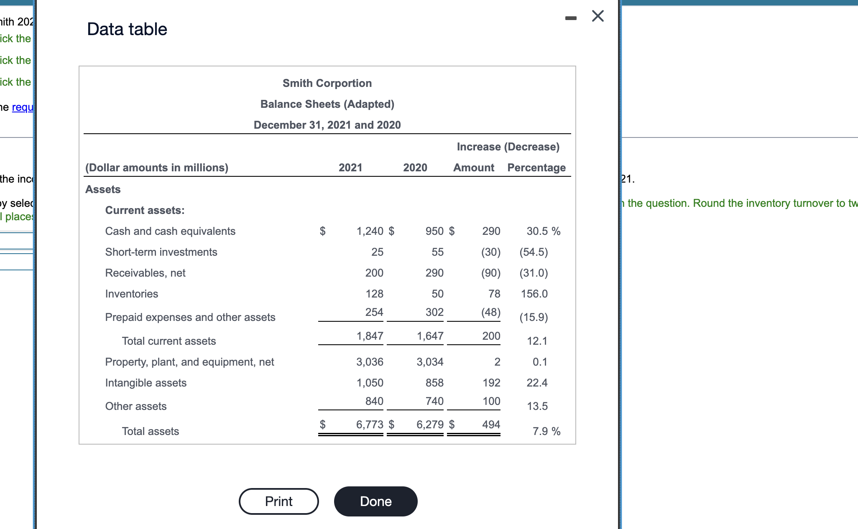858x529 pixels.
Task: Select 'Smith Corportion' title text
Action: click(327, 83)
